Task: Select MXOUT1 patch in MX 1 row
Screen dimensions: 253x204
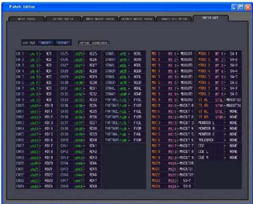Action: 187,54
